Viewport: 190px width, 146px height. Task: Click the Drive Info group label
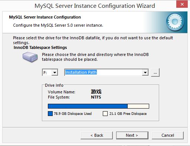(x=54, y=85)
